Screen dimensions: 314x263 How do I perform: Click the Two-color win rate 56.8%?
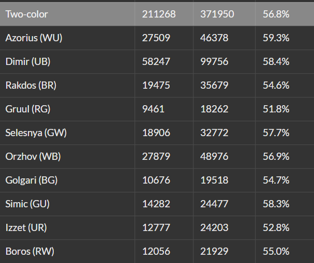click(x=276, y=14)
